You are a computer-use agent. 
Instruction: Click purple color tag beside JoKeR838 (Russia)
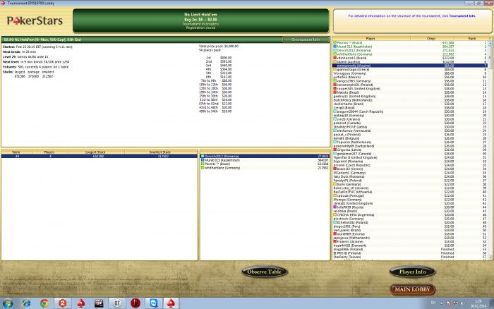pyautogui.click(x=335, y=207)
